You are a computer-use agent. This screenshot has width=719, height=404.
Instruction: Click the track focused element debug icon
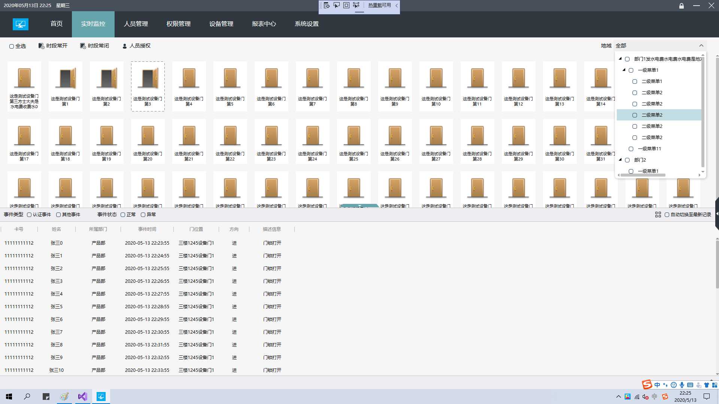356,5
